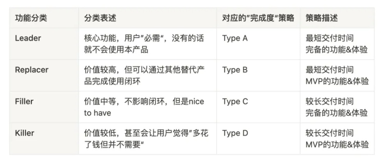The height and width of the screenshot is (164, 385).
Task: Click the Leader row label
Action: (28, 39)
